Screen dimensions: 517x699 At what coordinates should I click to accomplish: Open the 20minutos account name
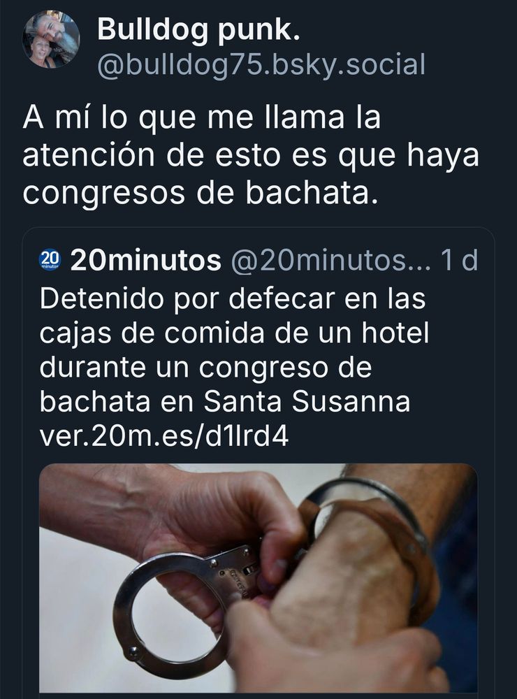tap(146, 260)
